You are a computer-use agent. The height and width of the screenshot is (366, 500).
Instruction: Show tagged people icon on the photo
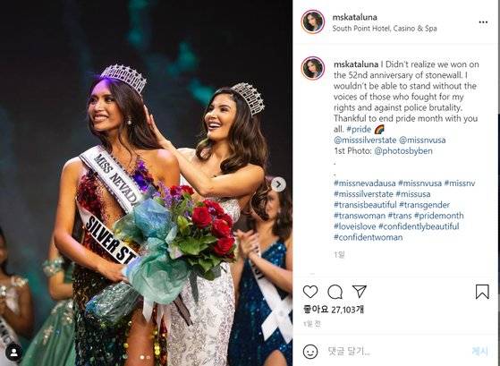(x=13, y=352)
